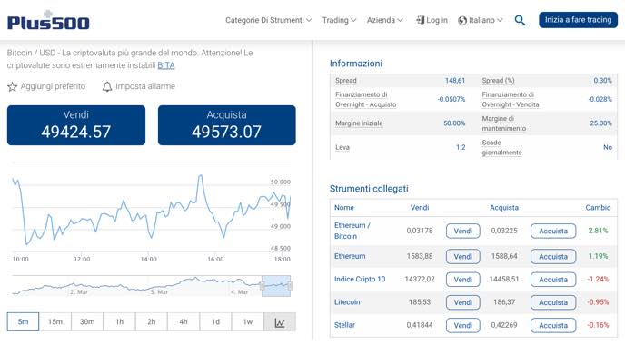Click the star Aggiungi preferito icon
Viewport: 625px width, 345px height.
13,86
